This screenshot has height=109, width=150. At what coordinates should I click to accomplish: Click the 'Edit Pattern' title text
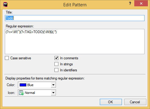point(75,5)
